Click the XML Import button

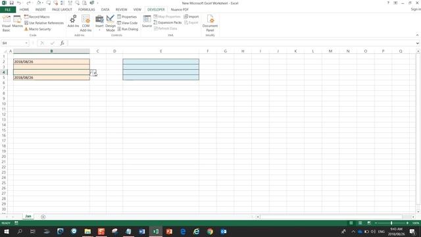click(x=191, y=16)
